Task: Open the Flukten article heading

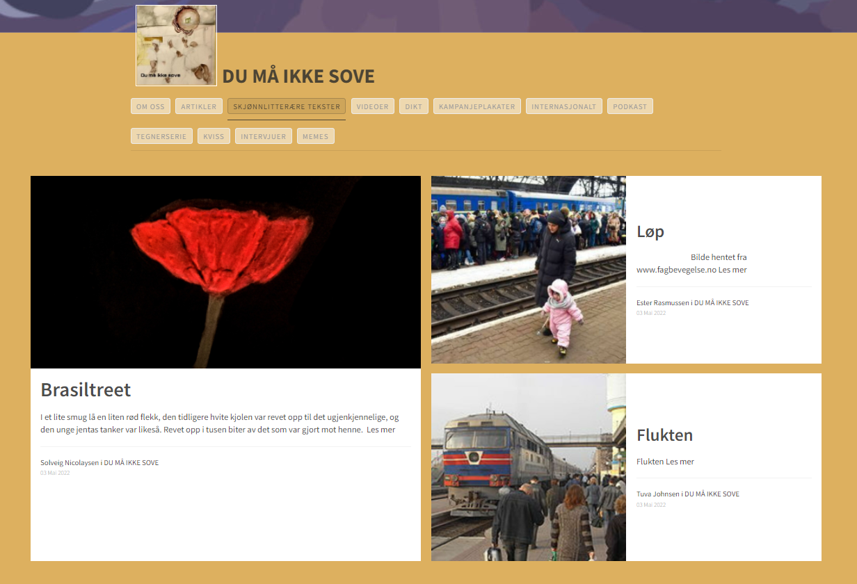Action: pos(665,435)
